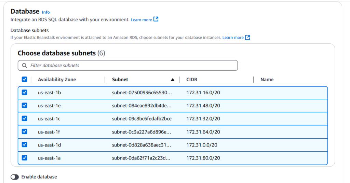Open the Info link next to Database

[x=46, y=12]
